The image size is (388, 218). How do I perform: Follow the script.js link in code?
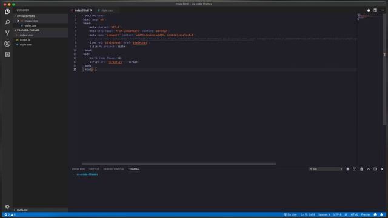pos(115,62)
